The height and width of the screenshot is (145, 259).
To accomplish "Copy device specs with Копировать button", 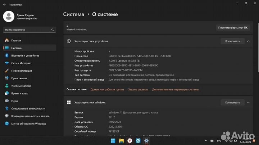I will [233, 41].
